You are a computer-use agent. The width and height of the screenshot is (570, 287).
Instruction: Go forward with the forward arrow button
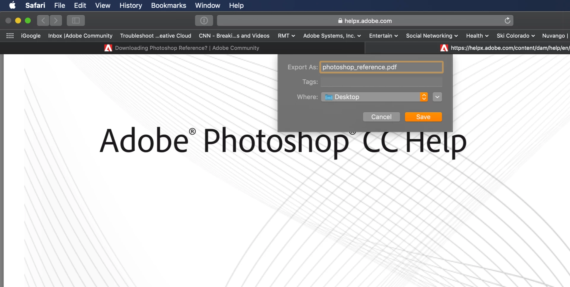56,20
